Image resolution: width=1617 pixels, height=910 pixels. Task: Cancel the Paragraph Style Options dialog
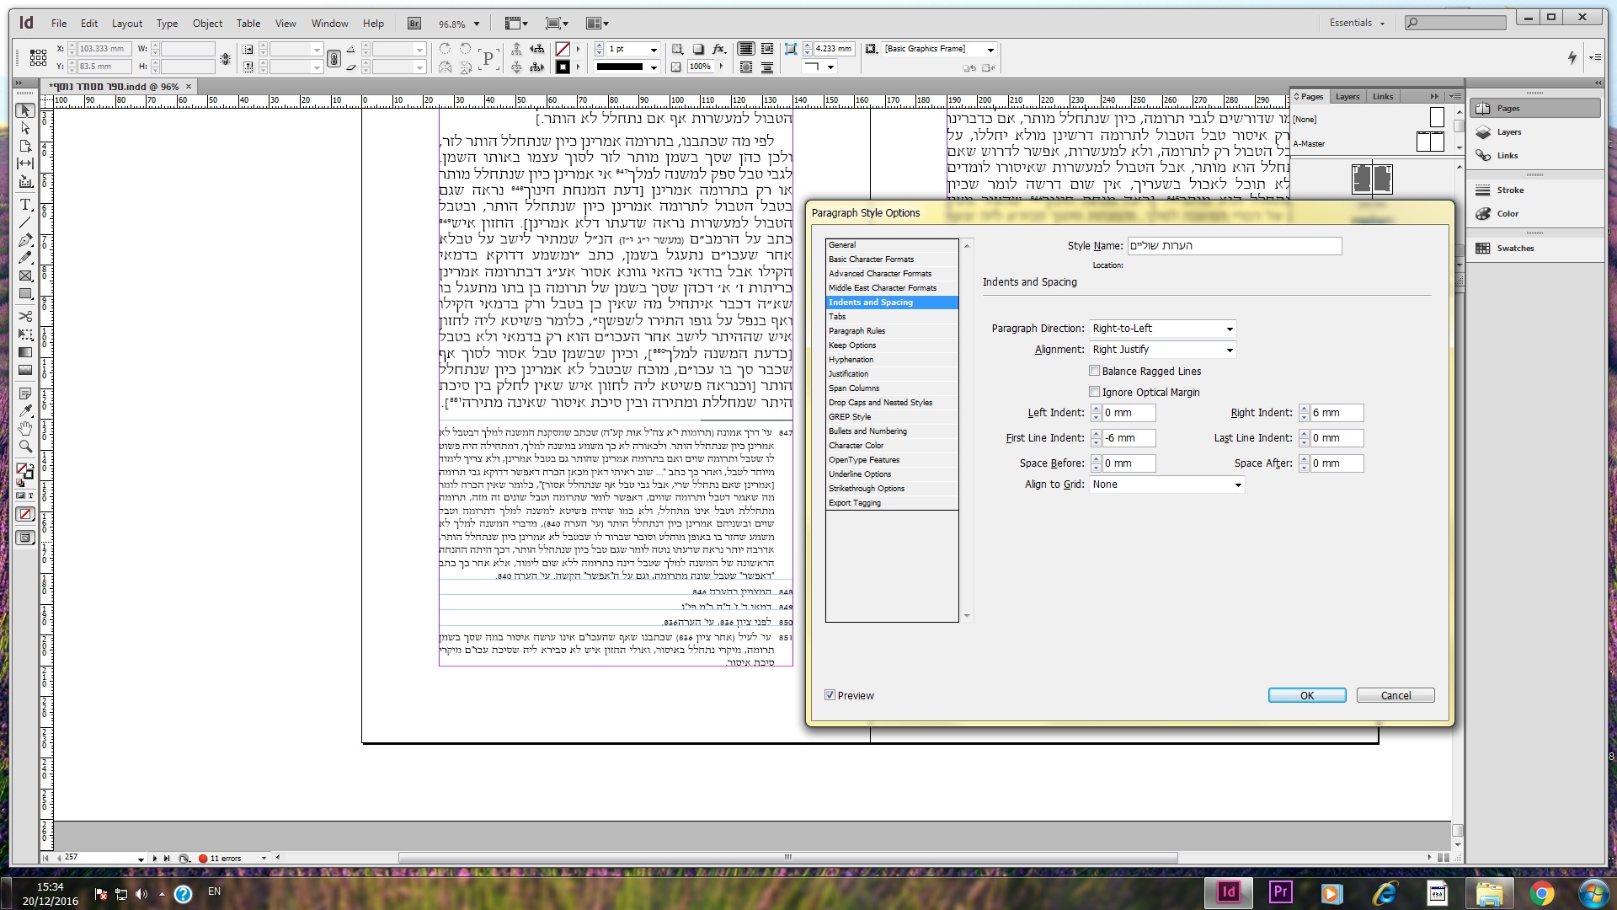click(1395, 695)
